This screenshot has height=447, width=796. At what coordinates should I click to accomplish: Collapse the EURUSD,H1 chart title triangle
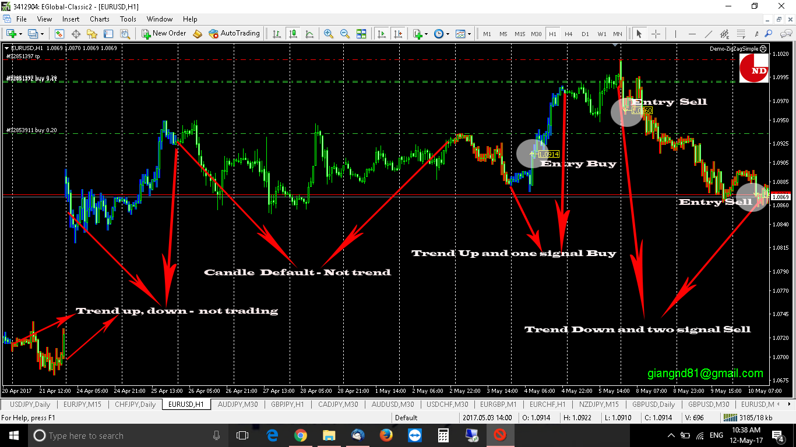[x=6, y=48]
